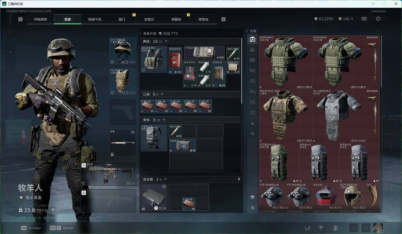402x234 pixels.
Task: Click the empty pistol slot
Action: click(x=123, y=112)
